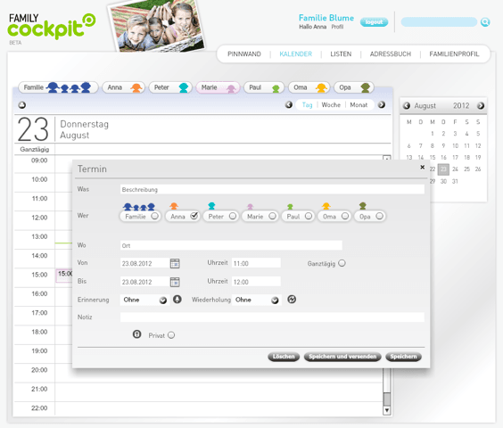
Task: Click the previous day arrow beside Tag
Action: pyautogui.click(x=289, y=104)
